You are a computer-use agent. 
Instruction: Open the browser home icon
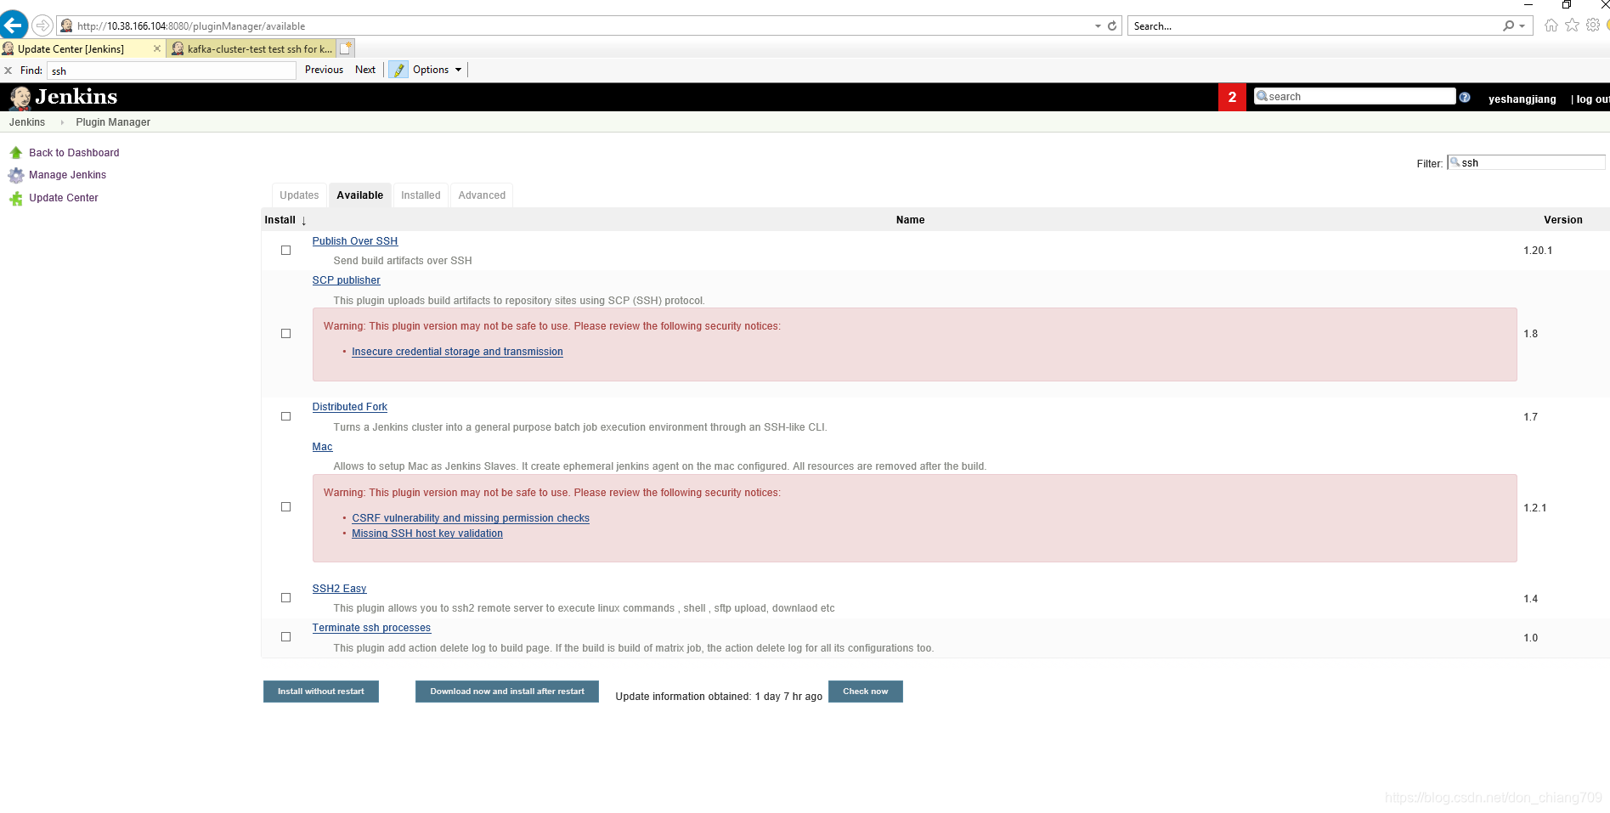[1551, 25]
